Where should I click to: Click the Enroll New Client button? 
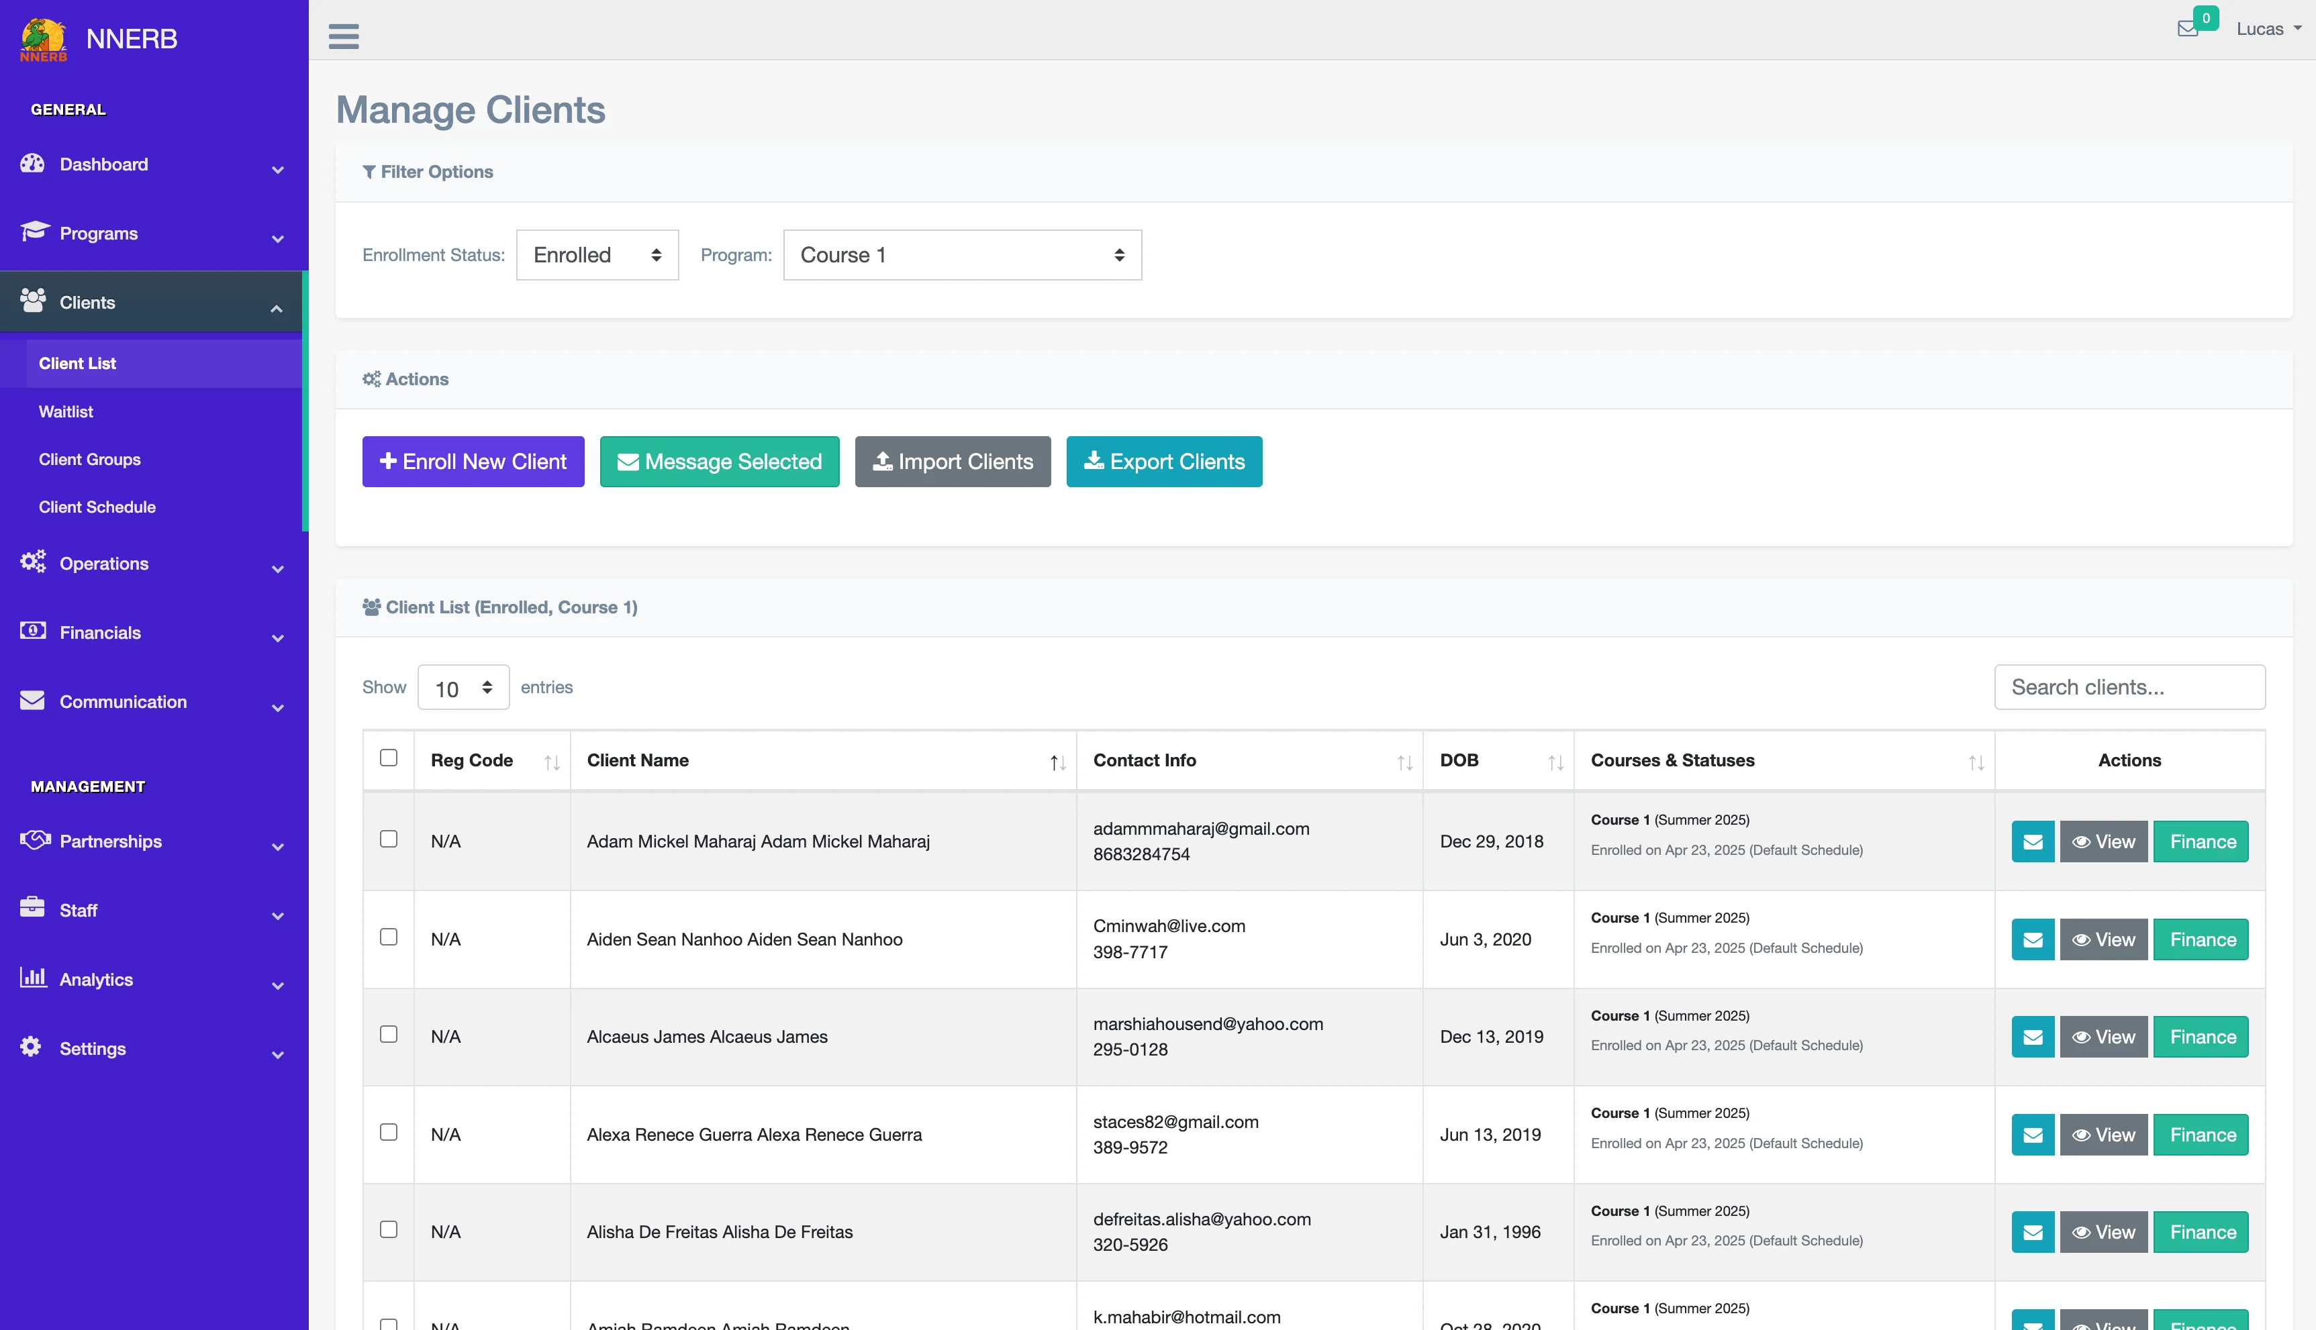pyautogui.click(x=473, y=461)
